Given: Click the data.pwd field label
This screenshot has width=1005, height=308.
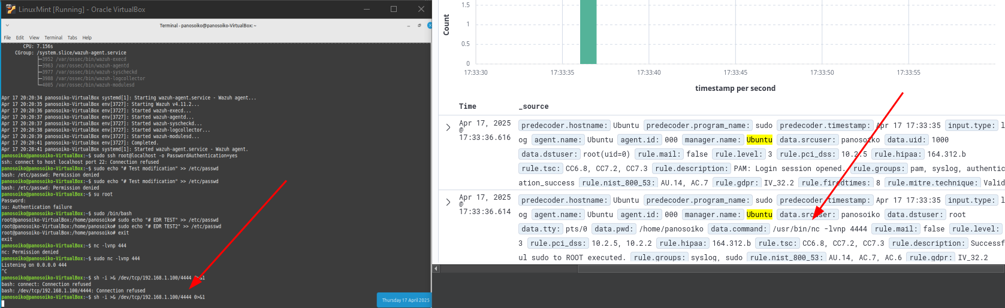Looking at the screenshot, I should [614, 229].
